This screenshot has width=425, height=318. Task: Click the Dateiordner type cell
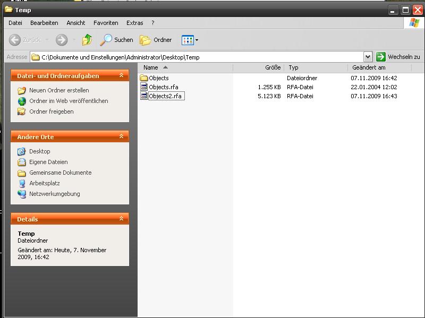click(302, 78)
